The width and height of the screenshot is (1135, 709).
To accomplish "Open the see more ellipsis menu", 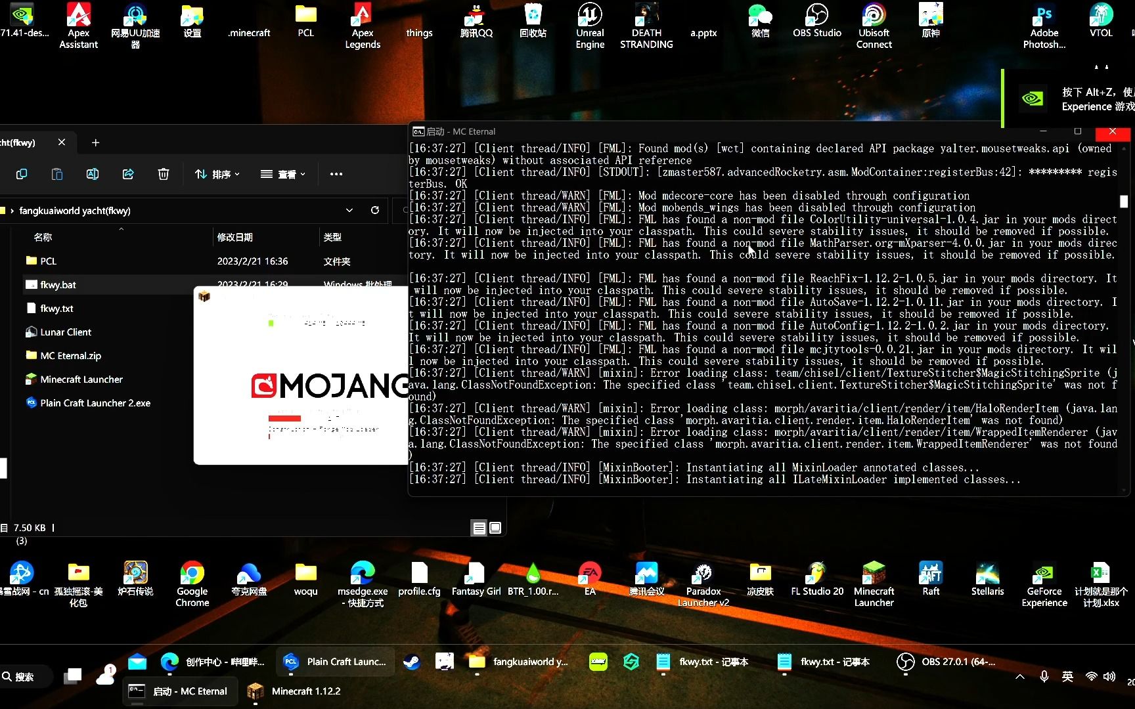I will point(336,174).
